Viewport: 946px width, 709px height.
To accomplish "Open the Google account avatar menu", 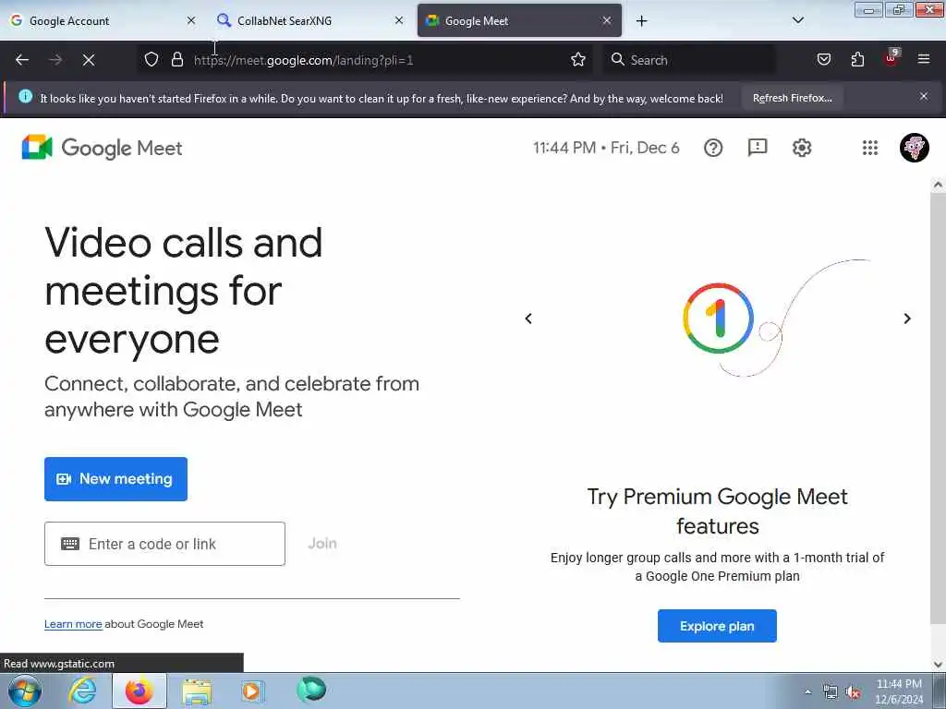I will pyautogui.click(x=914, y=148).
